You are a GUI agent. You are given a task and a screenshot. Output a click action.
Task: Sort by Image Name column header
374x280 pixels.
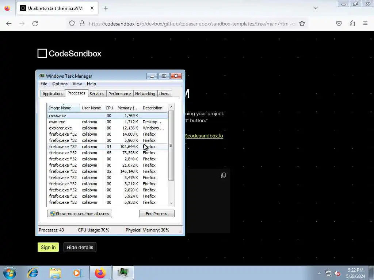[64, 108]
